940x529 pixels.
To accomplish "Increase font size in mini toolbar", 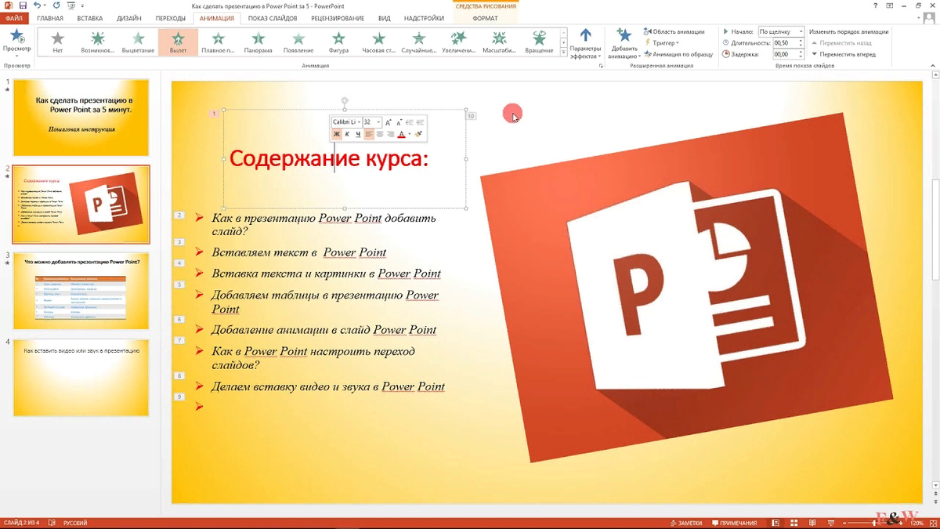I will (x=389, y=122).
